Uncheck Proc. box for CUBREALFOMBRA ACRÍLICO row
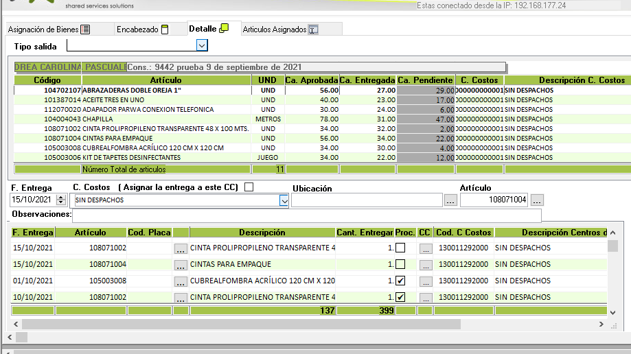631x354 pixels. click(x=400, y=281)
